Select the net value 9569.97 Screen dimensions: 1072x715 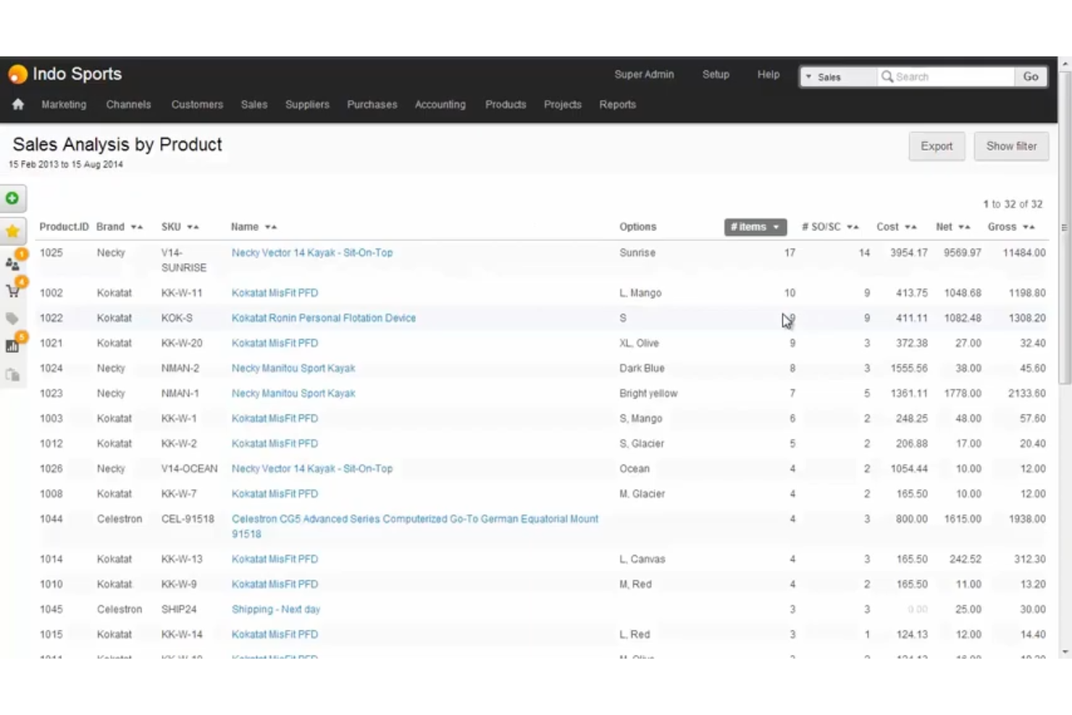click(x=962, y=253)
